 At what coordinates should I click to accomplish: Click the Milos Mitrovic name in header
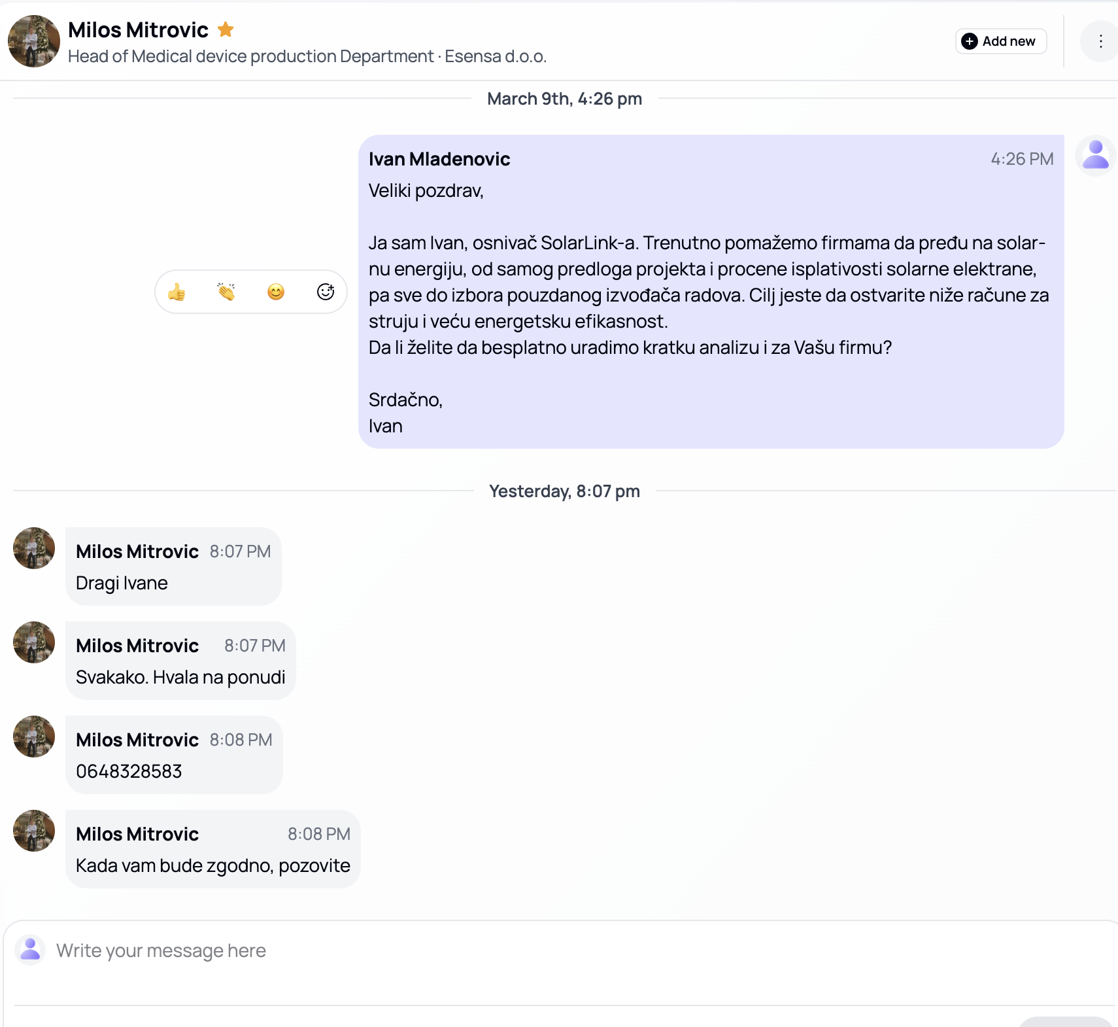click(x=138, y=29)
